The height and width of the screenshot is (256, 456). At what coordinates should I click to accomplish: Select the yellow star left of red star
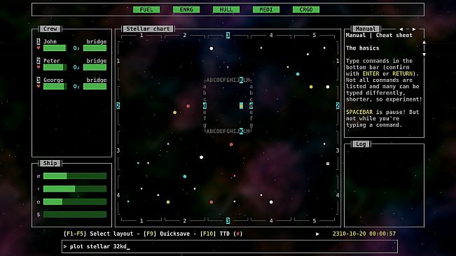click(x=175, y=113)
